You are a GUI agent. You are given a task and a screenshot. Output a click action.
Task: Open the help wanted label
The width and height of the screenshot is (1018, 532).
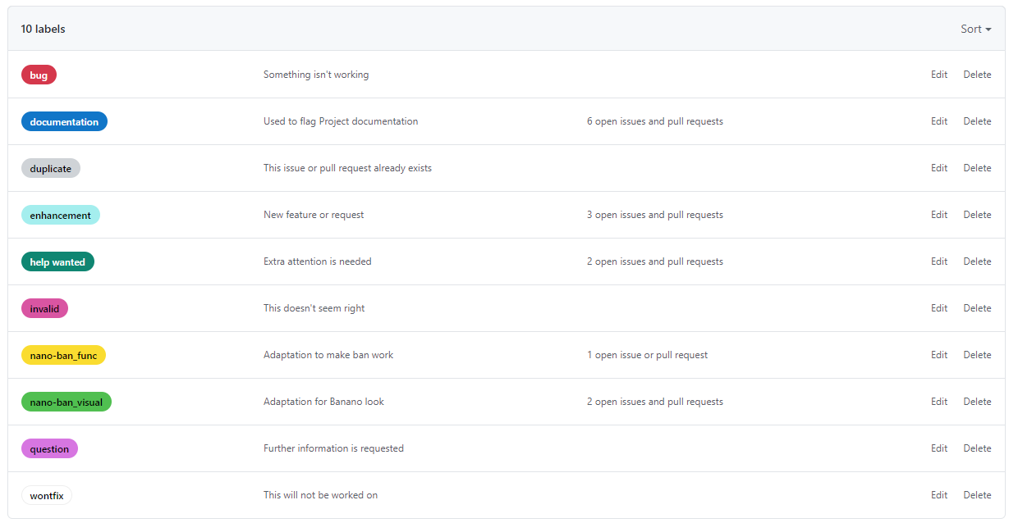tap(57, 262)
